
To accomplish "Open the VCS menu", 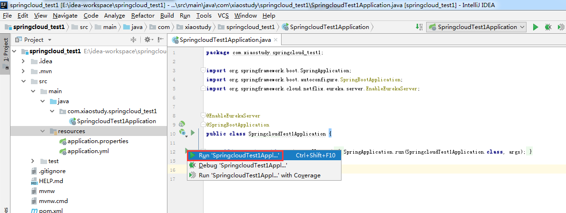I will point(223,16).
